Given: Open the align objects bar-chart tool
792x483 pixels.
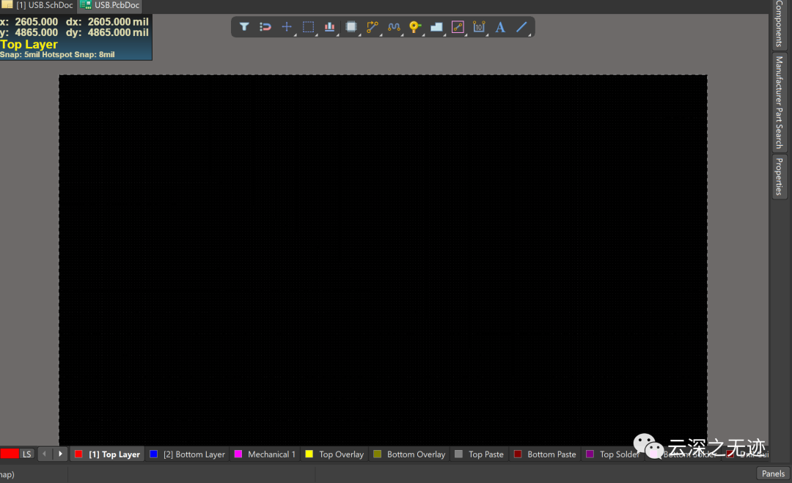Looking at the screenshot, I should point(329,26).
